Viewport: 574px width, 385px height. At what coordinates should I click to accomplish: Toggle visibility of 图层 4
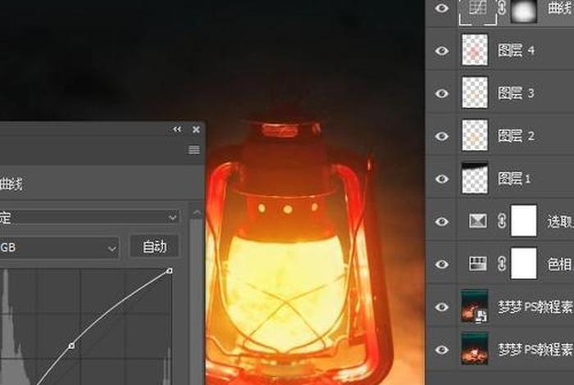click(x=442, y=51)
